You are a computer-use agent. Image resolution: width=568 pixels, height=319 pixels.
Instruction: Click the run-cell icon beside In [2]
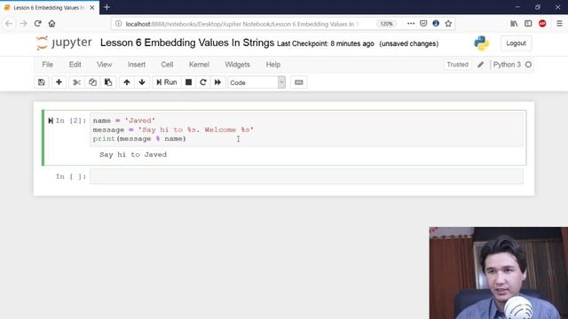pos(51,121)
